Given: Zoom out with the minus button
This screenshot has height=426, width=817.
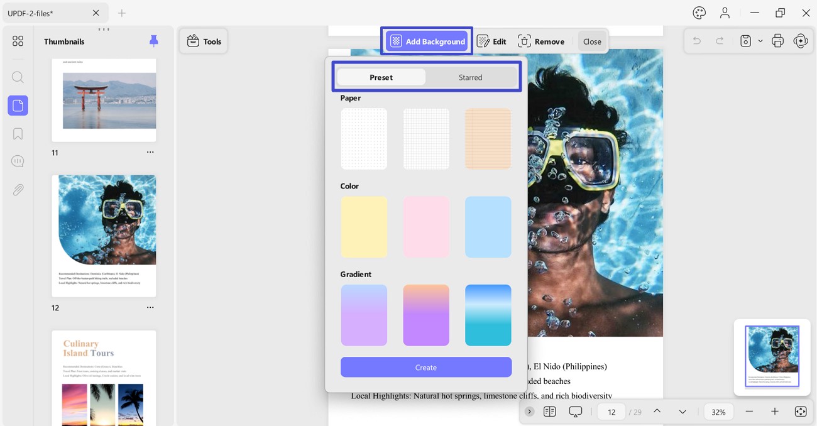Looking at the screenshot, I should 749,412.
